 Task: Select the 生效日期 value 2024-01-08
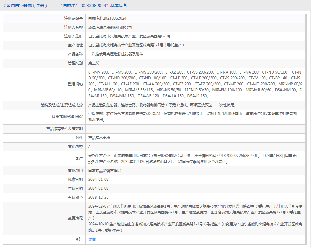tap(98, 189)
